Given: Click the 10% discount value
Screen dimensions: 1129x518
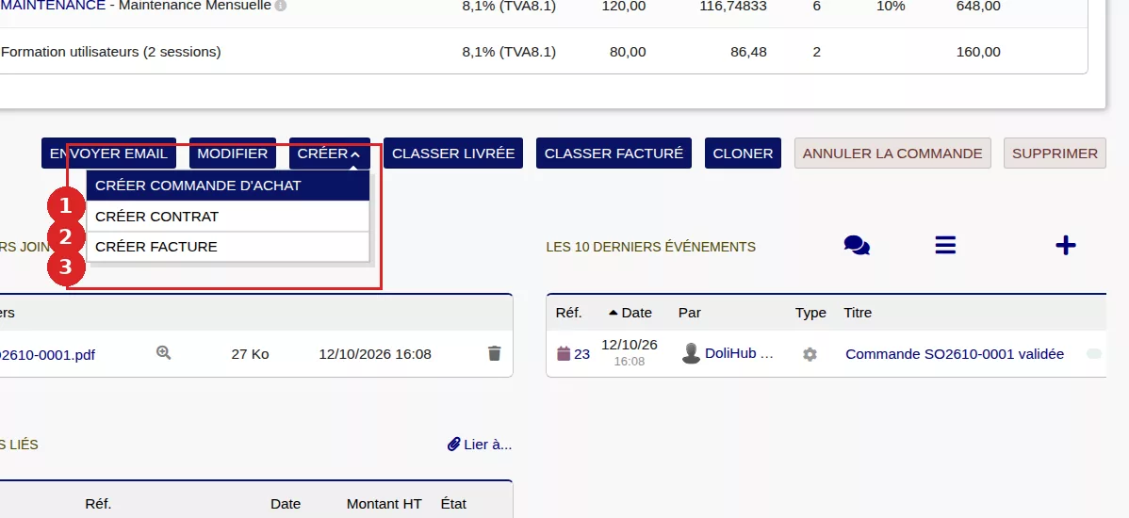Looking at the screenshot, I should [891, 6].
